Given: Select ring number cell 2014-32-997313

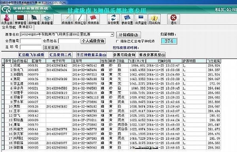Looking at the screenshot, I should coord(86,75).
